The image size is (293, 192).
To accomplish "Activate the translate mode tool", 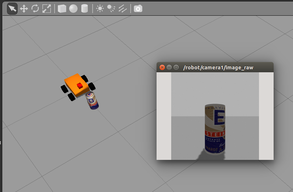I will click(24, 8).
